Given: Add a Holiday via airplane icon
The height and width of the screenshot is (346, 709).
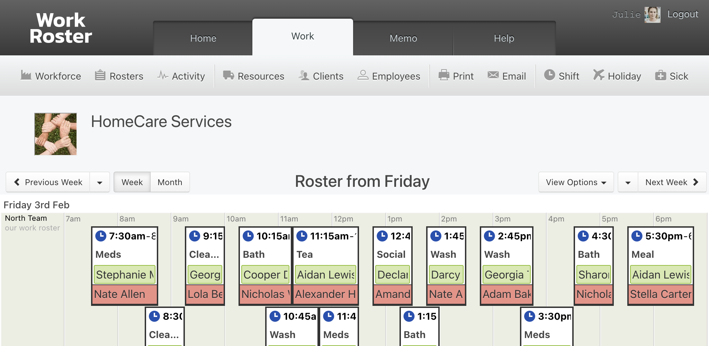Looking at the screenshot, I should tap(599, 75).
